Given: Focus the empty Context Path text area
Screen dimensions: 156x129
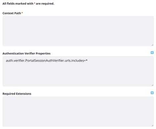Looking at the screenshot, I should click(x=78, y=31).
